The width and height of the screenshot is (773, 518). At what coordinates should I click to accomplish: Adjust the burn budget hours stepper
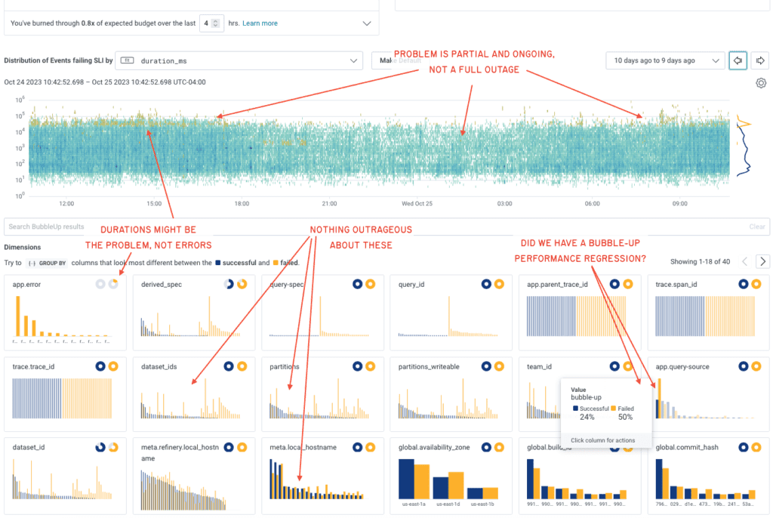click(x=216, y=23)
